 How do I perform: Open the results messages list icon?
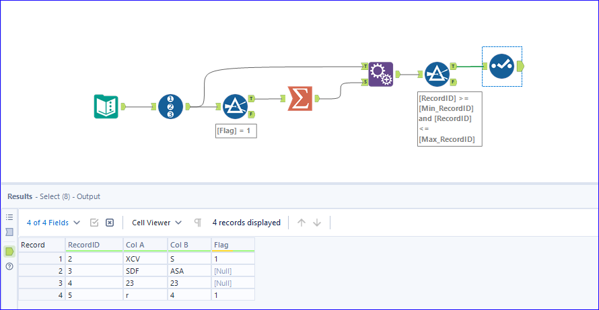point(9,217)
